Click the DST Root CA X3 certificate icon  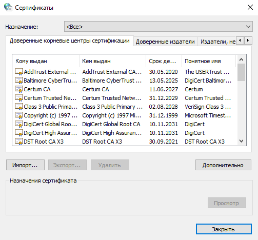click(19, 142)
